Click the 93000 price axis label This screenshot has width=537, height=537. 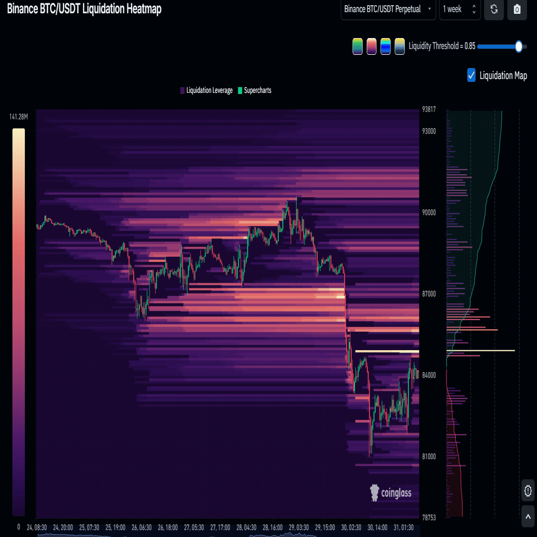click(x=429, y=132)
